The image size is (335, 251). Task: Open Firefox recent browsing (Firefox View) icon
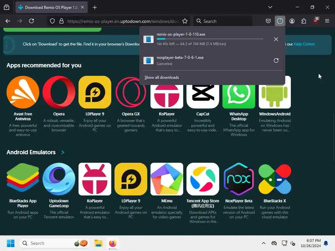coord(7,8)
